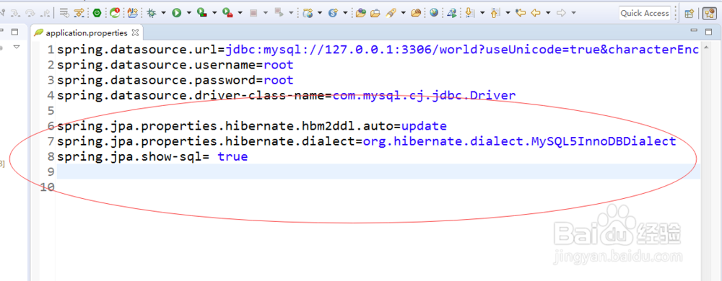
Task: Click the Relaunch stop-and-run icon
Action: click(279, 13)
